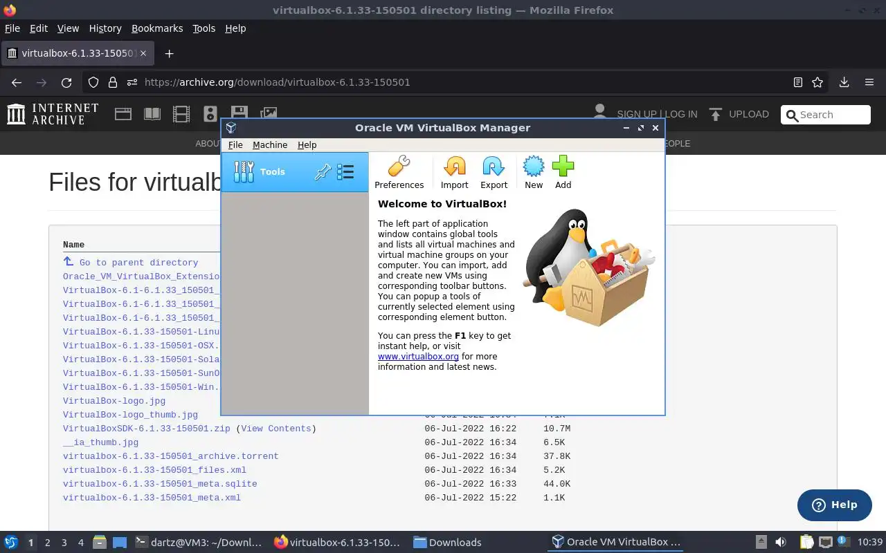Click the site padlock security icon

(112, 82)
